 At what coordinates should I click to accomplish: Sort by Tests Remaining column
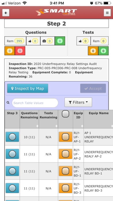48,119
